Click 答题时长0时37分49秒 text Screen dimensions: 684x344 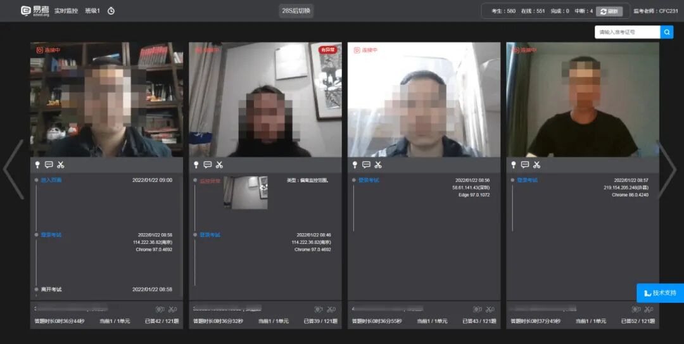pyautogui.click(x=536, y=321)
